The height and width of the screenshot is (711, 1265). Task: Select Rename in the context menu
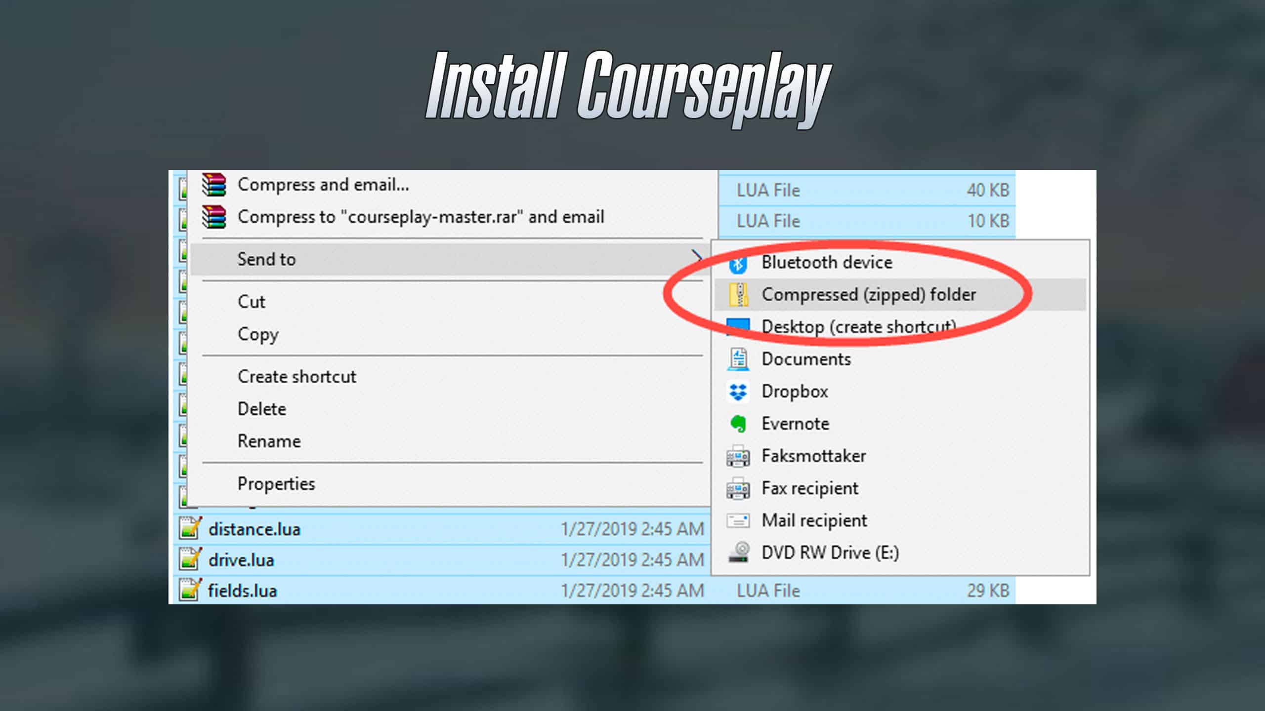pos(269,441)
